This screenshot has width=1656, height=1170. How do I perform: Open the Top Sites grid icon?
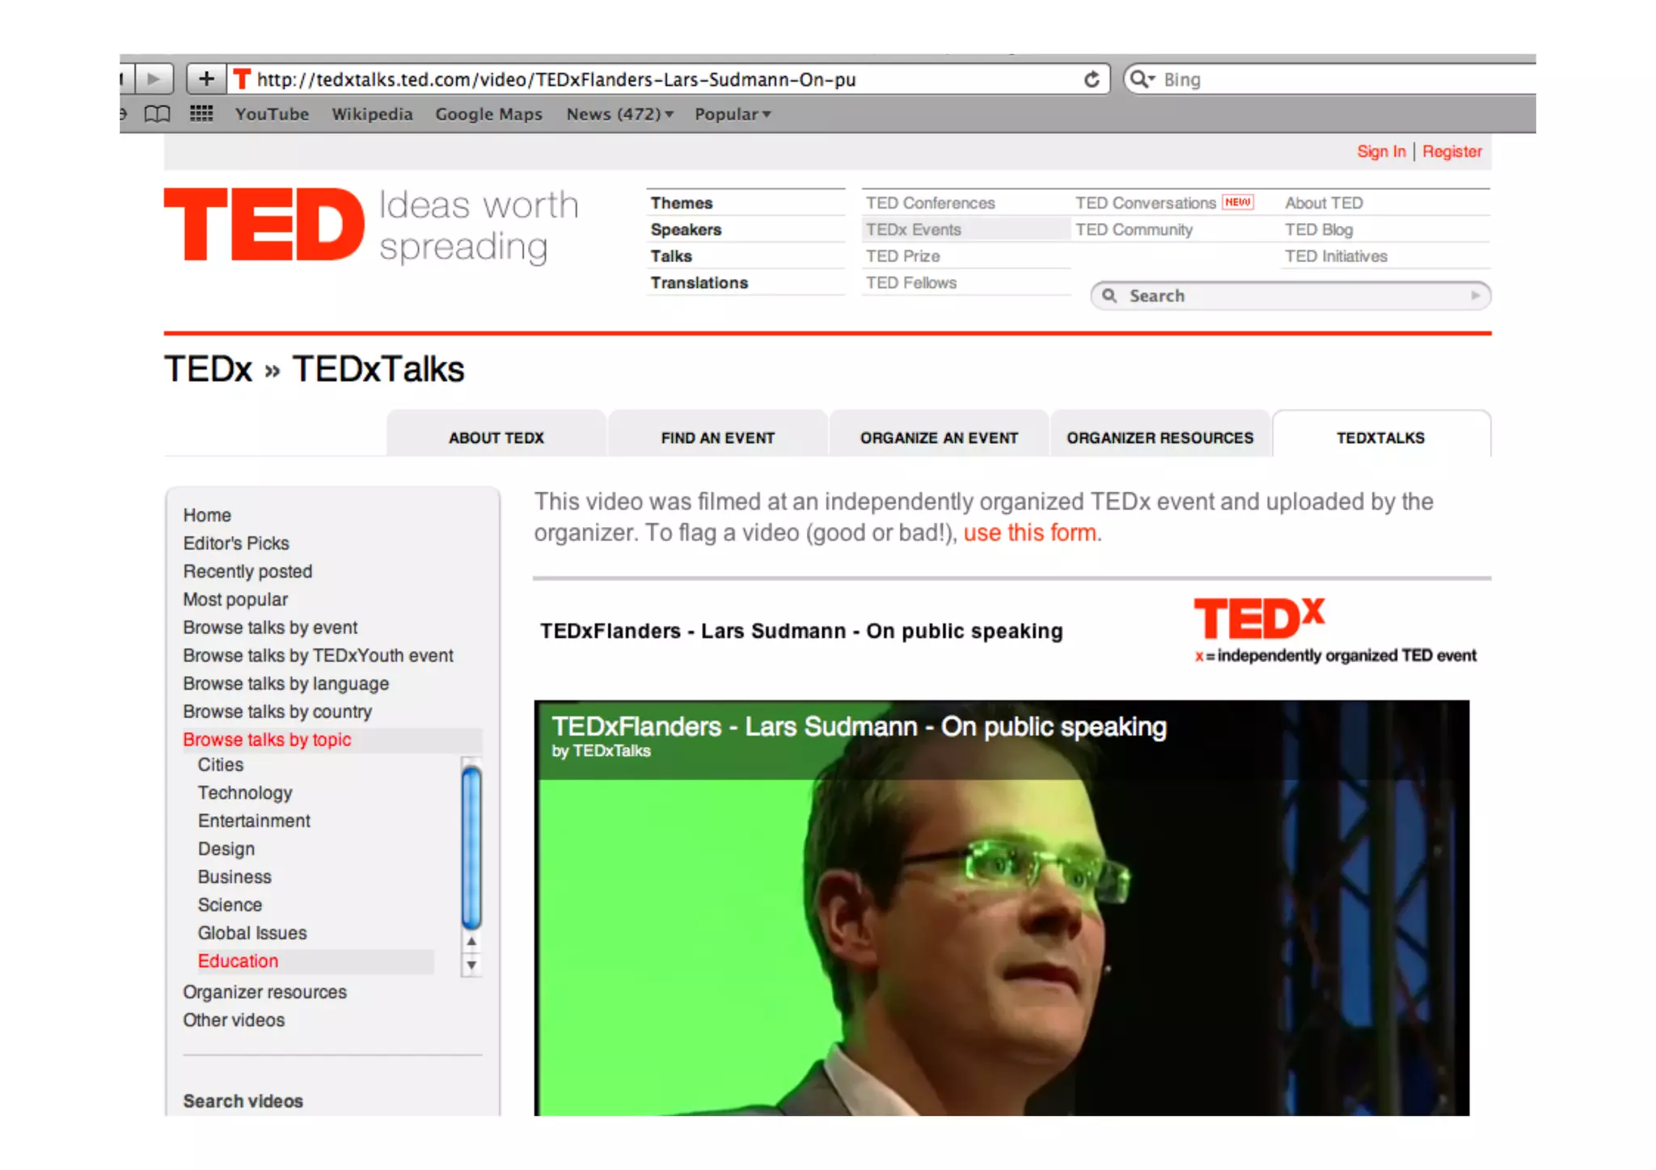[201, 114]
